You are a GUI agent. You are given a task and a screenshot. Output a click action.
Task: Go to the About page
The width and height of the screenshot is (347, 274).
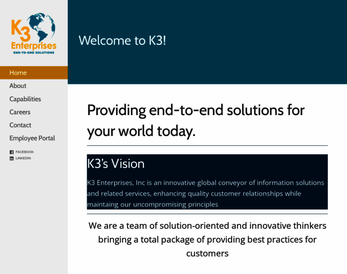(18, 86)
